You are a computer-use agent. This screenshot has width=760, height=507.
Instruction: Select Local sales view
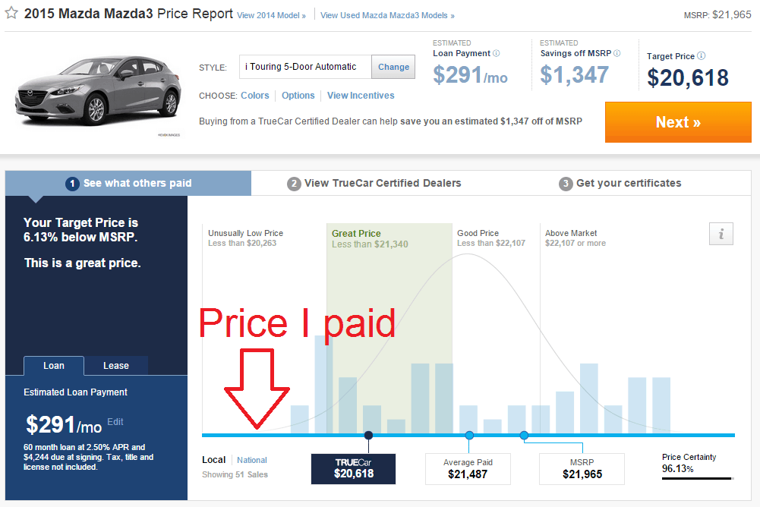[x=214, y=460]
